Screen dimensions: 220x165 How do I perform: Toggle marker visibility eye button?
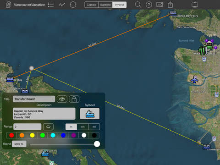coord(62,99)
